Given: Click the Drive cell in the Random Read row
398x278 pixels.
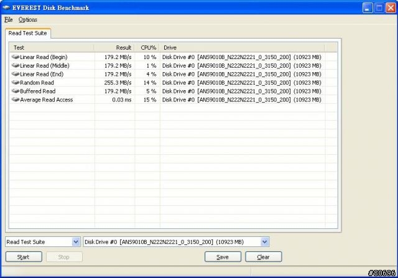Looking at the screenshot, I should (242, 83).
